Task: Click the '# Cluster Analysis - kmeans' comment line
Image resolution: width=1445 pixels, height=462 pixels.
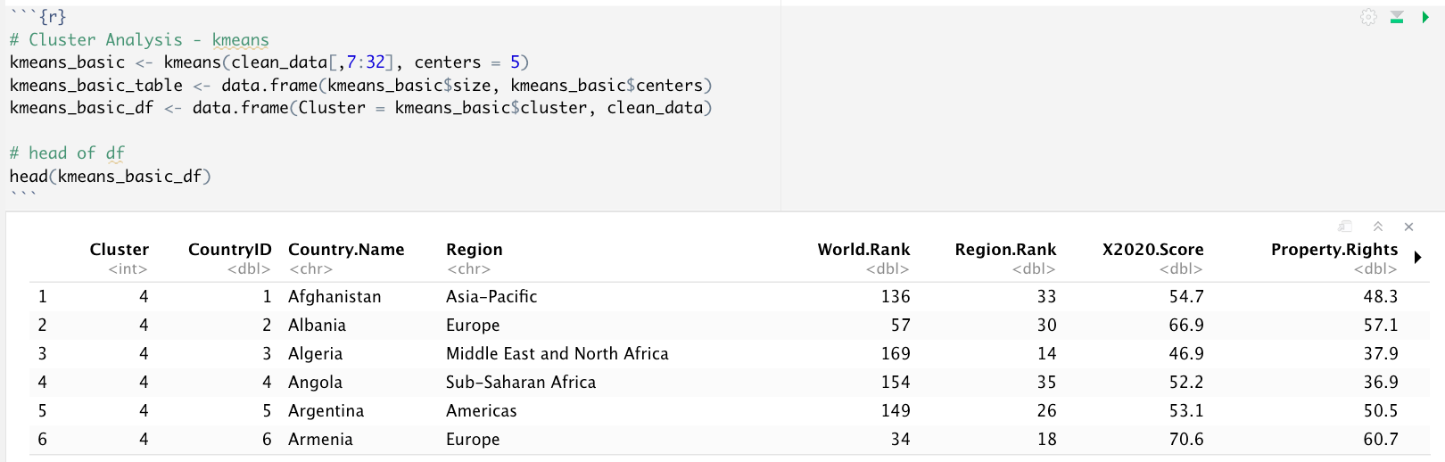Action: pyautogui.click(x=139, y=40)
